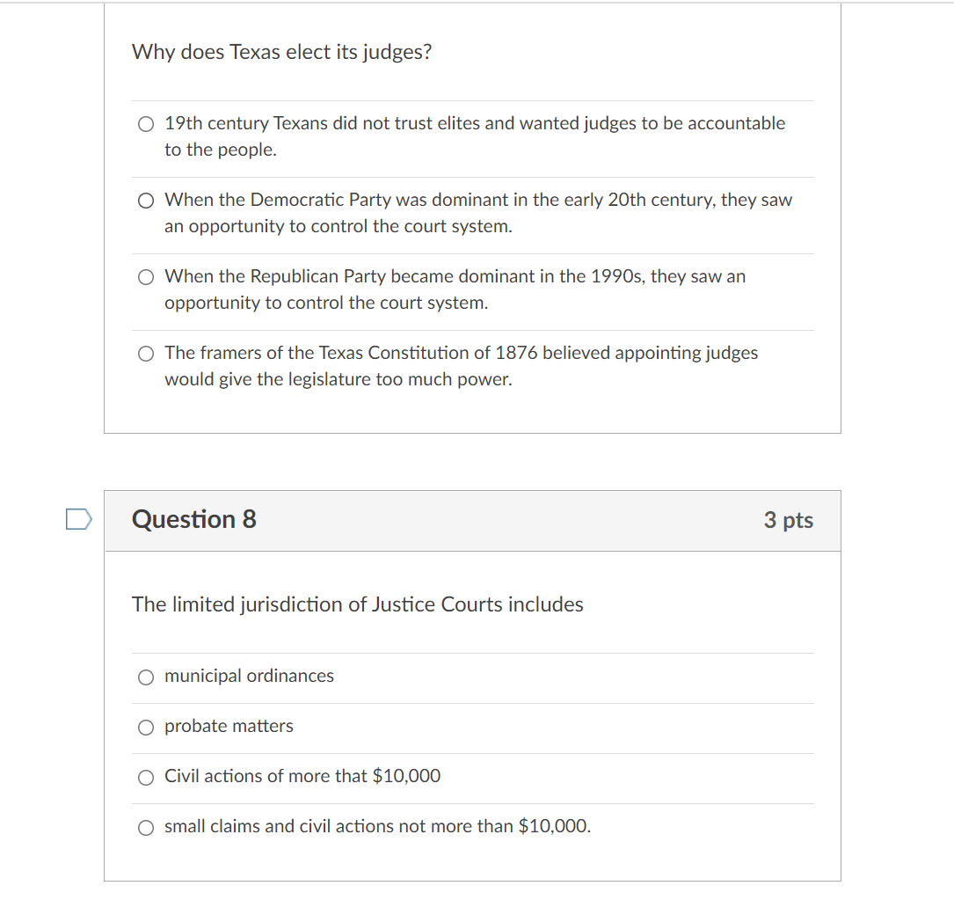Image resolution: width=954 pixels, height=915 pixels.
Task: Click the Question 8 heading
Action: tap(194, 519)
